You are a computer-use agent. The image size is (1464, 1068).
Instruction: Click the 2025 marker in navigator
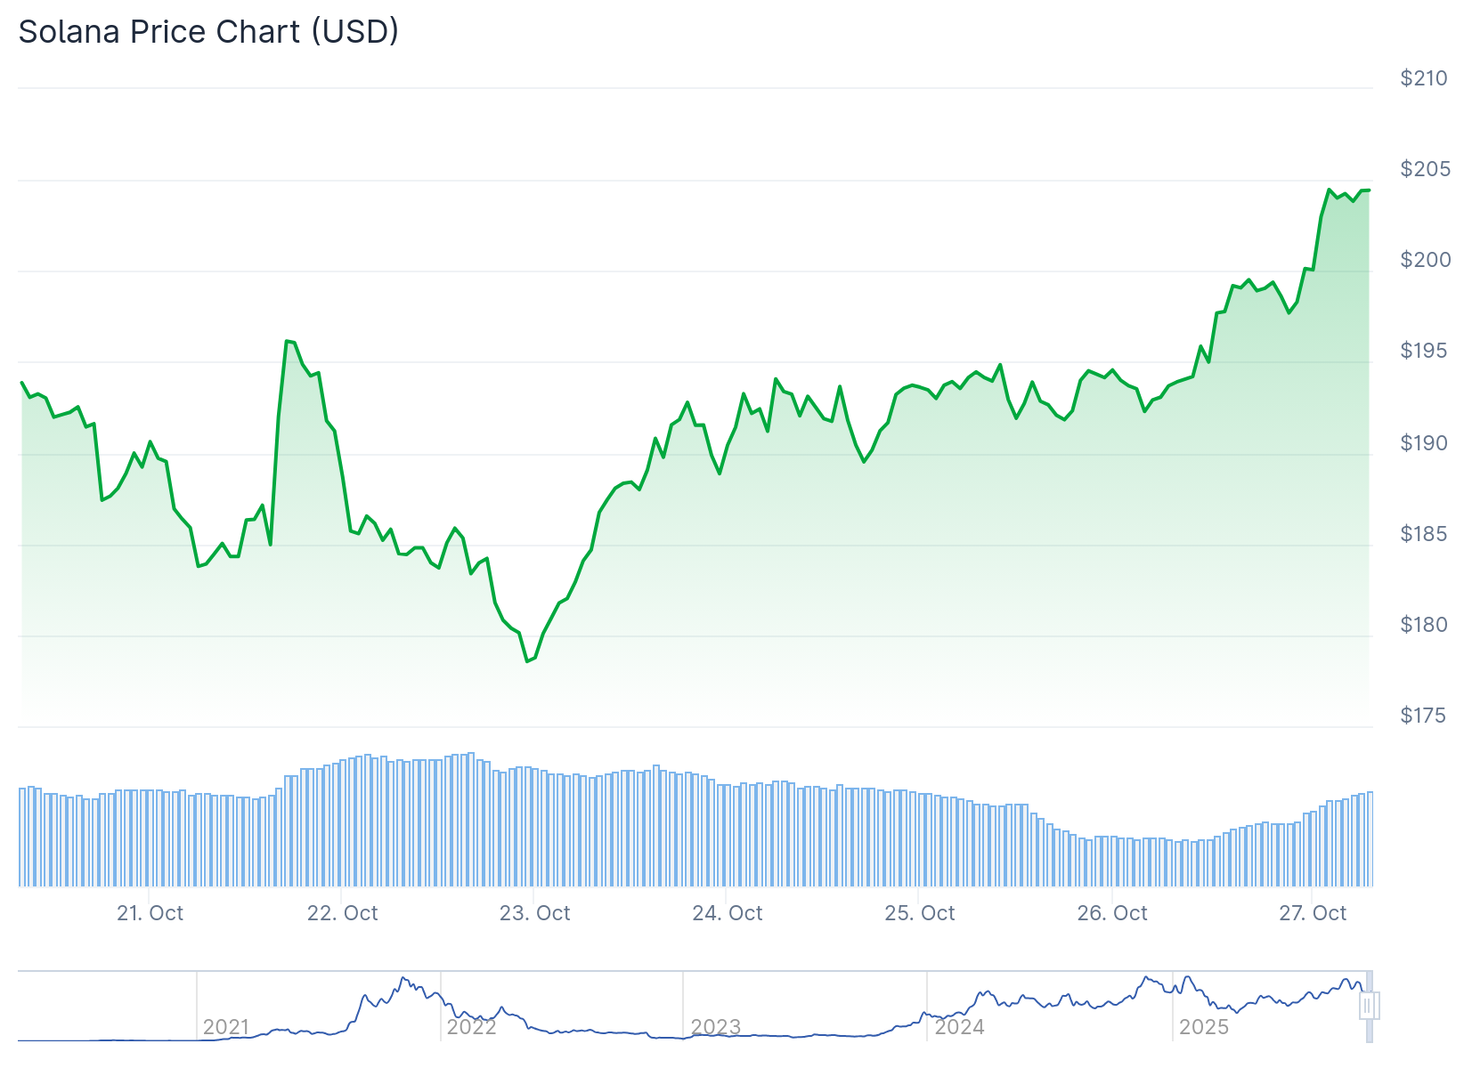(x=1203, y=1027)
